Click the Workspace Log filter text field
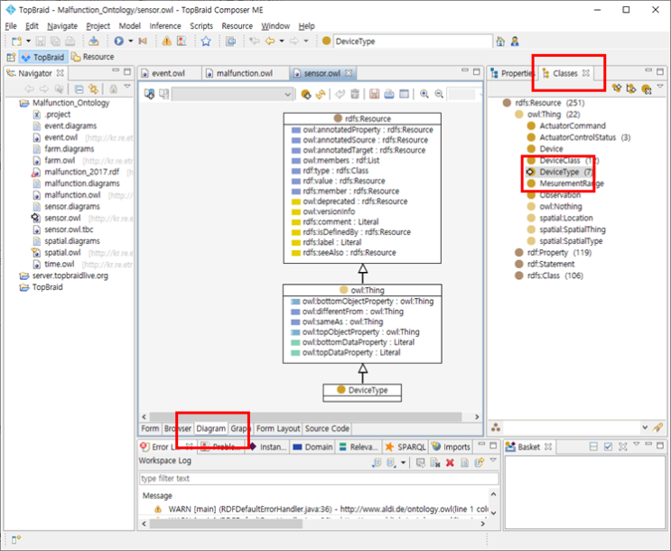Screen dimensions: 671x551 click(x=316, y=478)
